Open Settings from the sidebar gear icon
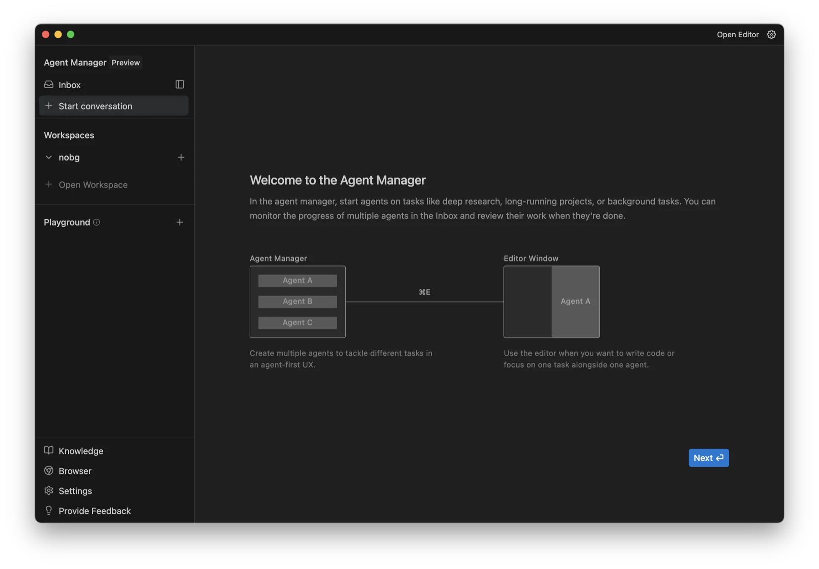 click(49, 491)
